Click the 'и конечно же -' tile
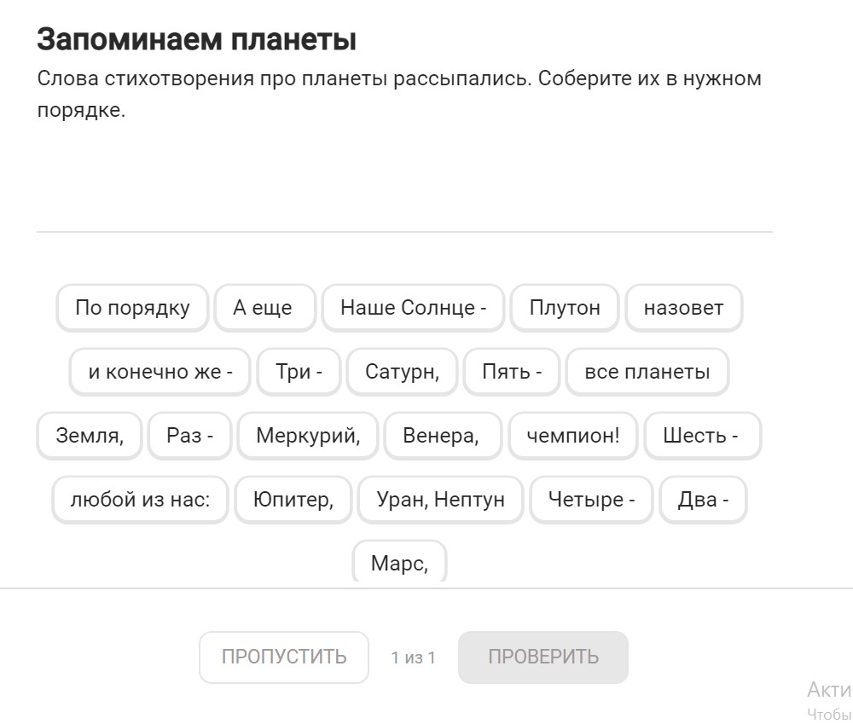The image size is (853, 724). click(160, 372)
